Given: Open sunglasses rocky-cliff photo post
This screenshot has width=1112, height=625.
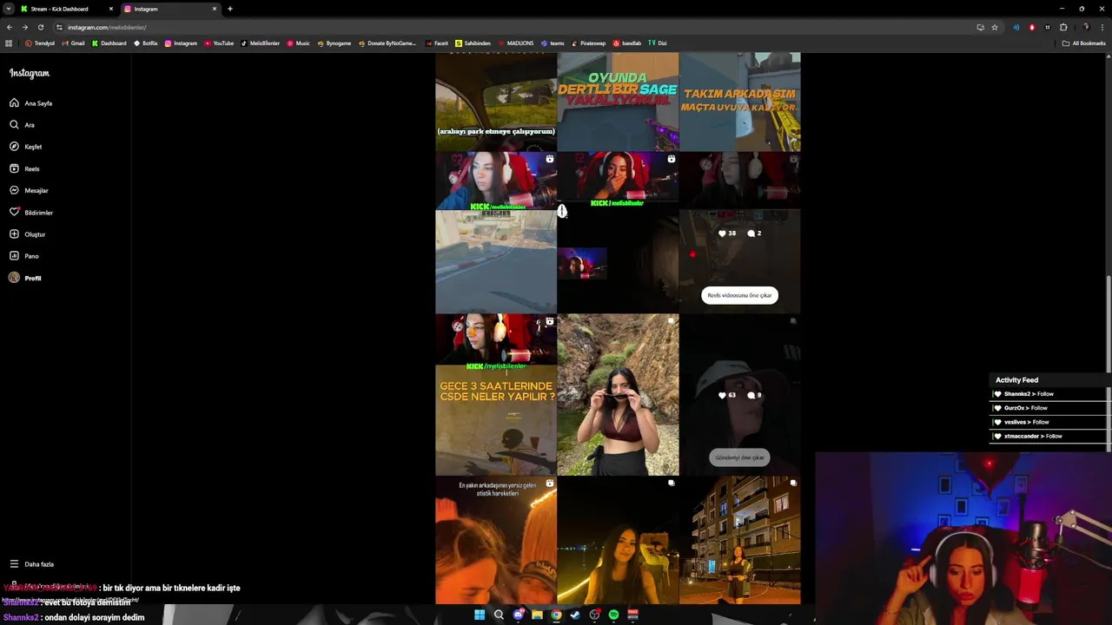Looking at the screenshot, I should (x=618, y=395).
